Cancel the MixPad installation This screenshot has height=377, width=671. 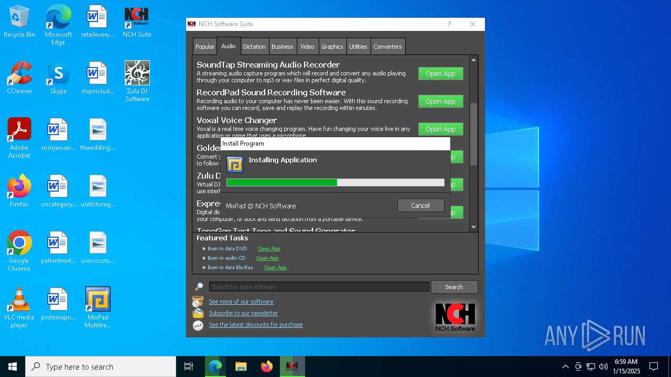click(x=420, y=206)
